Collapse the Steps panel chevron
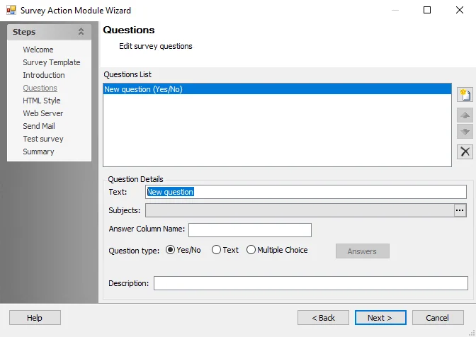The width and height of the screenshot is (476, 337). coord(81,32)
